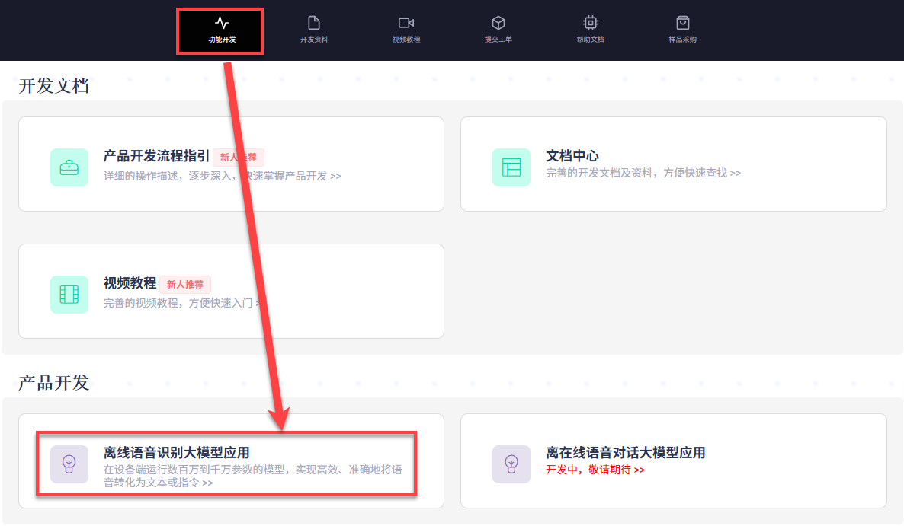The width and height of the screenshot is (904, 526).
Task: Open the 帮助文档 tab label
Action: pyautogui.click(x=590, y=40)
